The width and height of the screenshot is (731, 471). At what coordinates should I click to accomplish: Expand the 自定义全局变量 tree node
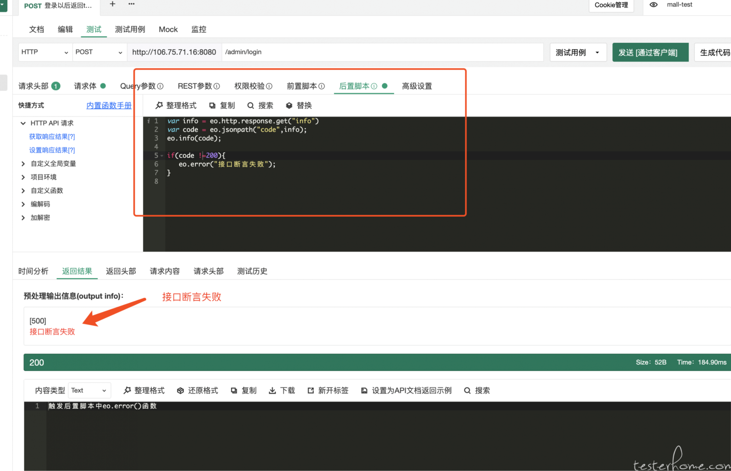tap(23, 164)
